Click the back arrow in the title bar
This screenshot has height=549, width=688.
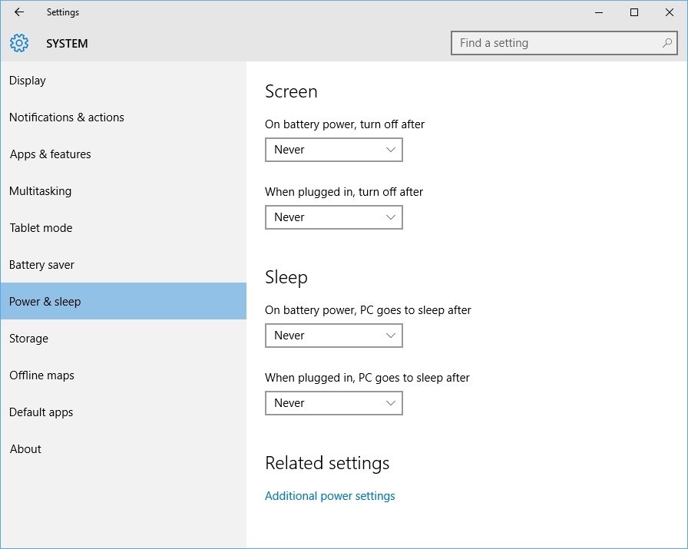click(x=19, y=12)
